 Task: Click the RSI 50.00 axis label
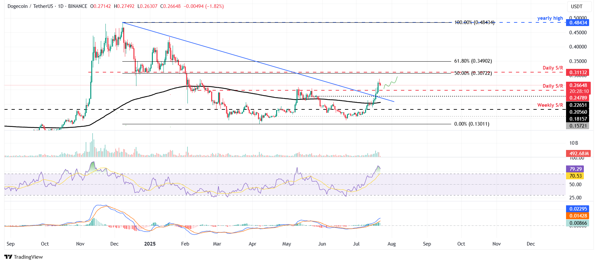[x=575, y=185]
